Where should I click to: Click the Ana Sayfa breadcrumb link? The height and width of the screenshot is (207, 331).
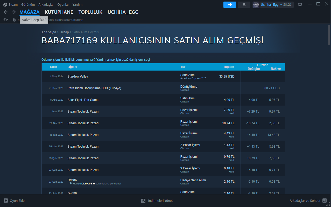tap(49, 32)
